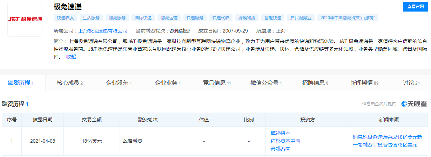Switch to the 讨论 tab
431x157 pixels.
coord(411,83)
